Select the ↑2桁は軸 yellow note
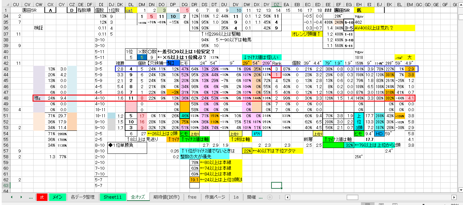This screenshot has height=205, width=463. 241,140
